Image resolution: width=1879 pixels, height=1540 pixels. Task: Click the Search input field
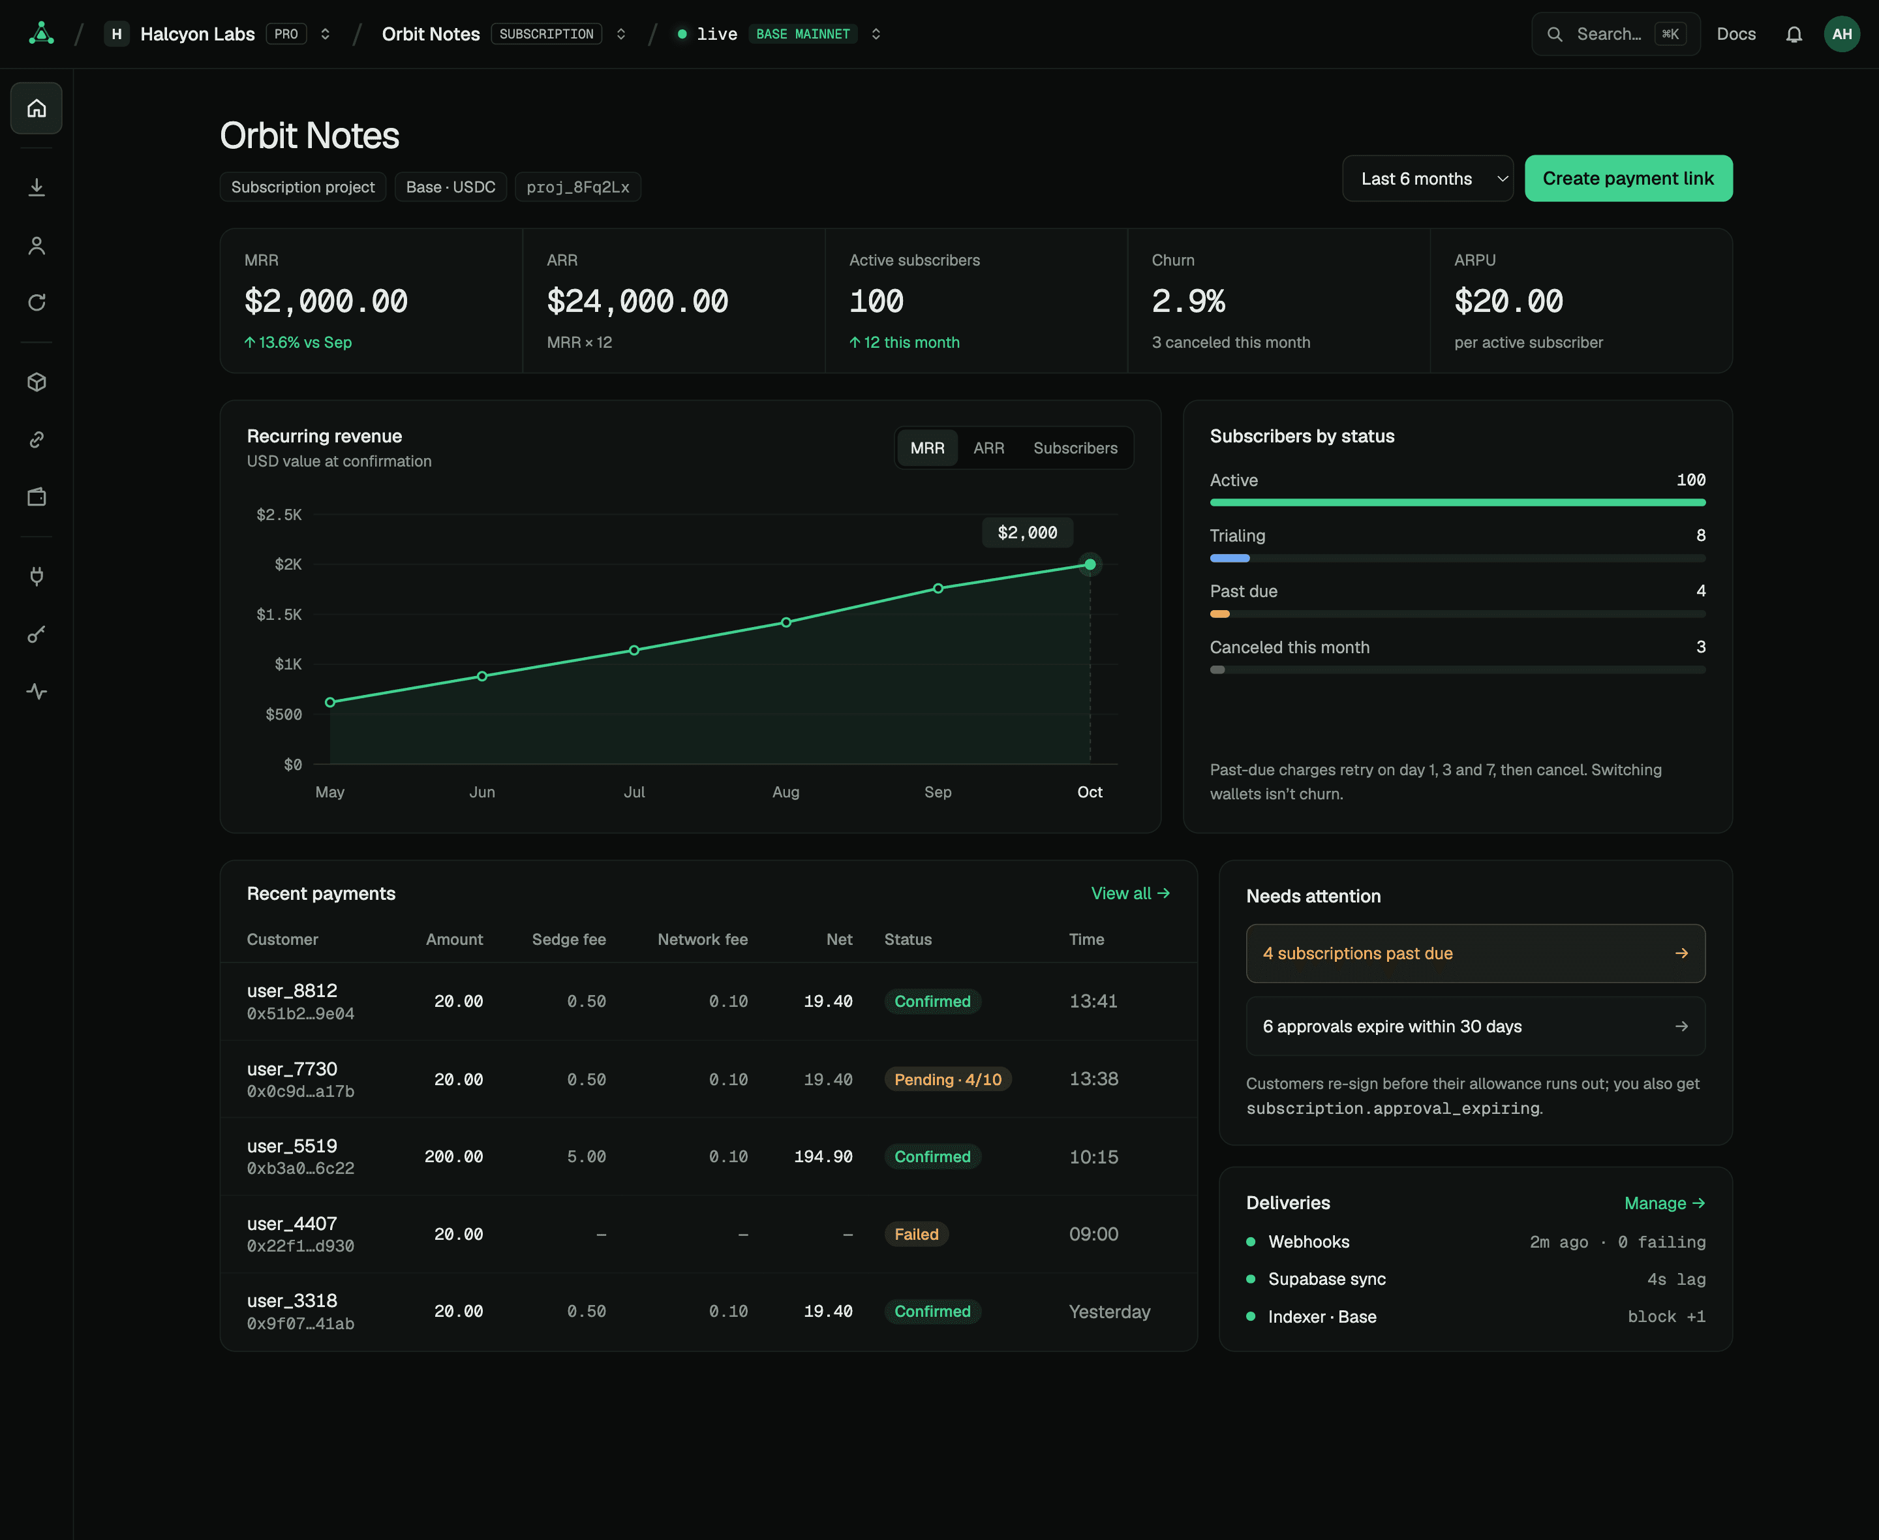pyautogui.click(x=1615, y=34)
